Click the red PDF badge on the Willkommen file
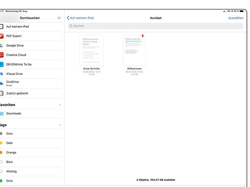The width and height of the screenshot is (250, 187). [143, 36]
